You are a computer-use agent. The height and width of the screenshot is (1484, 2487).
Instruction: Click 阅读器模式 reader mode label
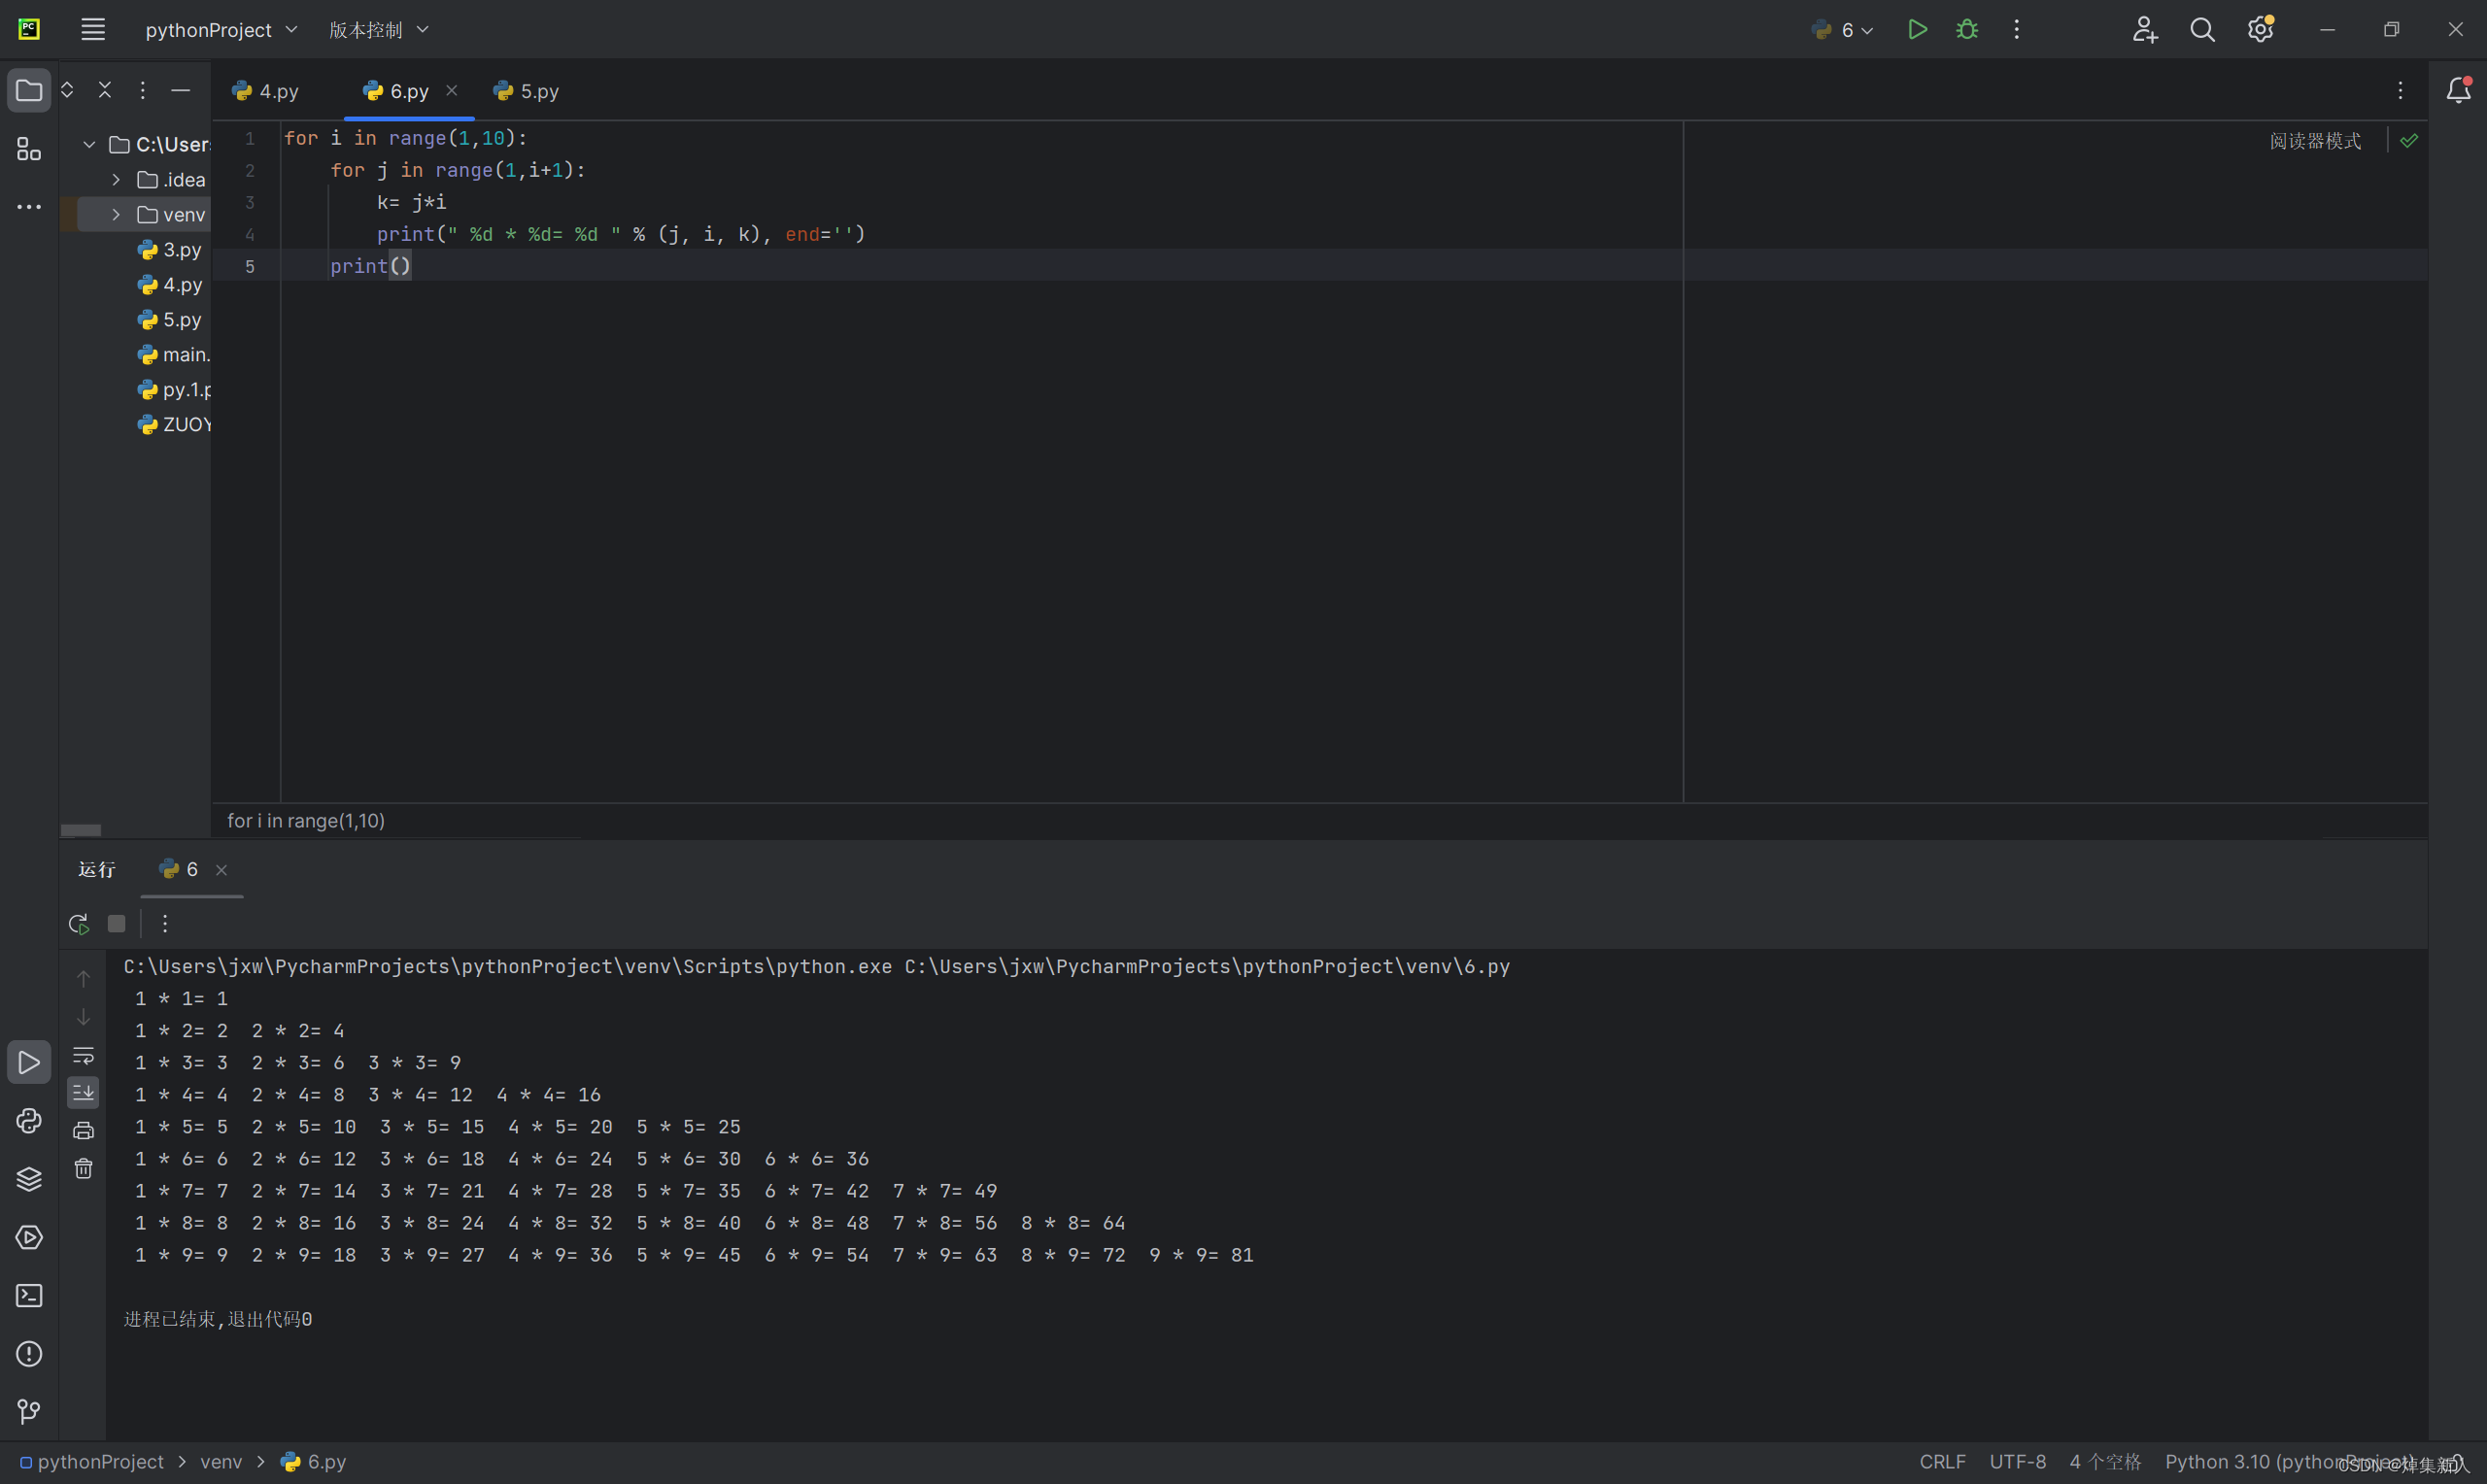pos(2314,141)
